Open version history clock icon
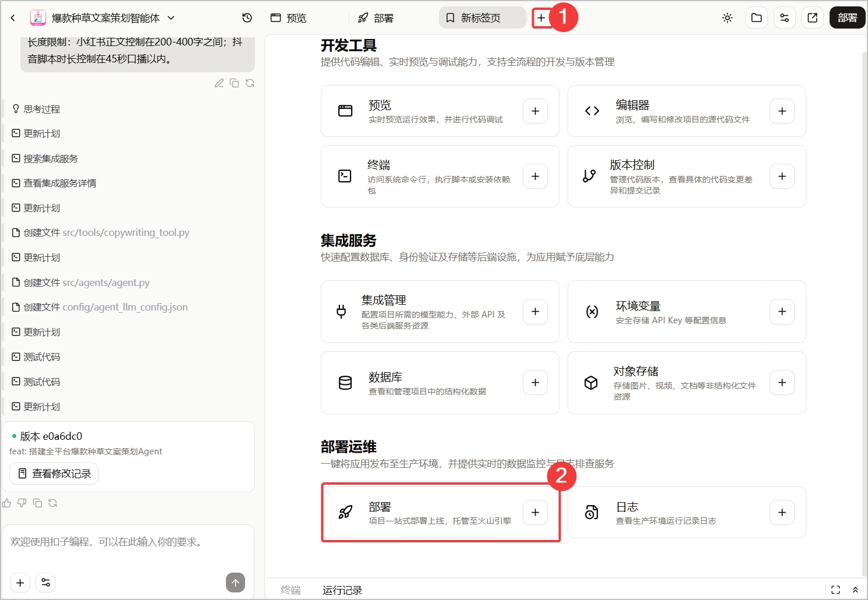This screenshot has width=868, height=600. (247, 18)
